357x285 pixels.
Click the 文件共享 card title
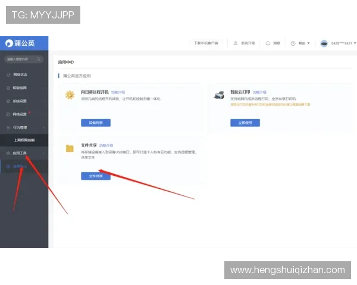(89, 145)
